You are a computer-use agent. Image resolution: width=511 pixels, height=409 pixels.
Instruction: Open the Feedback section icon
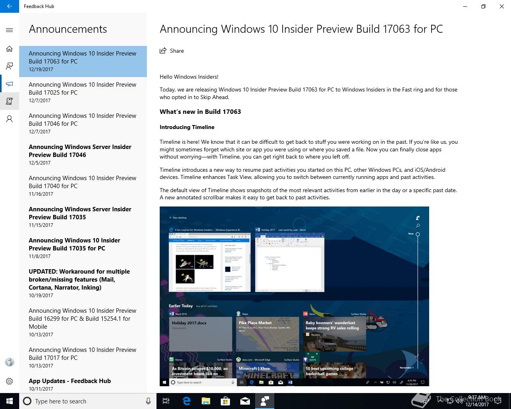[10, 66]
